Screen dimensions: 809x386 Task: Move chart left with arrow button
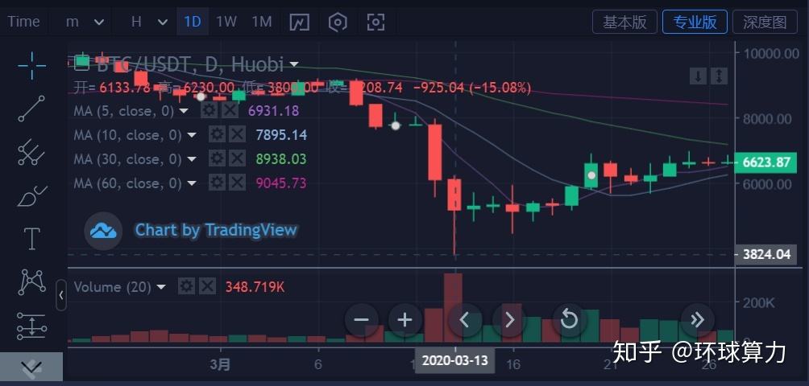coord(465,320)
